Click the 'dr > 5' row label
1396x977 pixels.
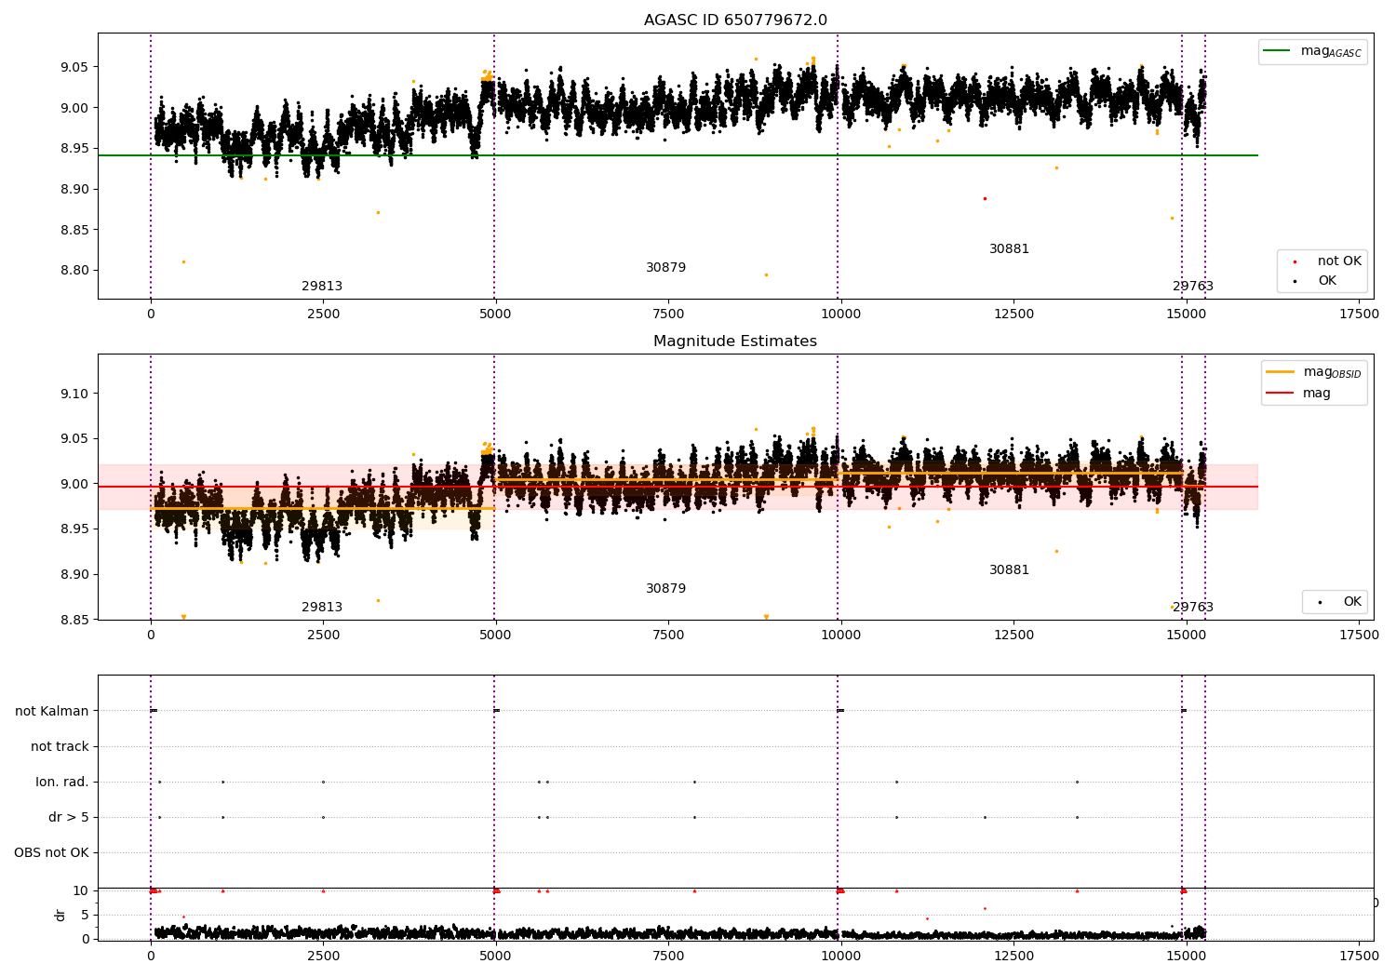(69, 817)
